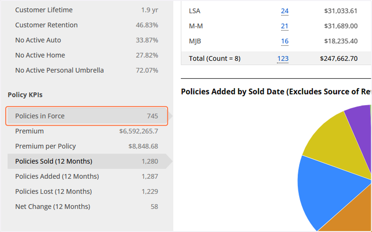Image resolution: width=372 pixels, height=232 pixels.
Task: Click the 745 policies in force value
Action: pos(153,116)
